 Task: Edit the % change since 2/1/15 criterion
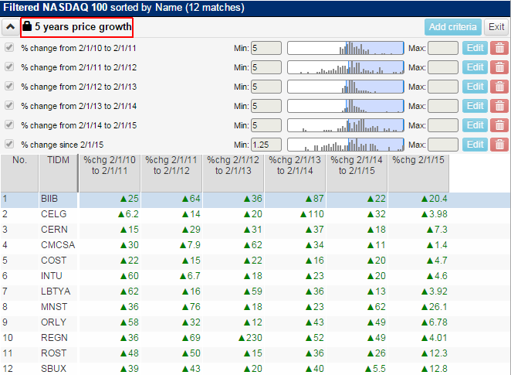(475, 145)
